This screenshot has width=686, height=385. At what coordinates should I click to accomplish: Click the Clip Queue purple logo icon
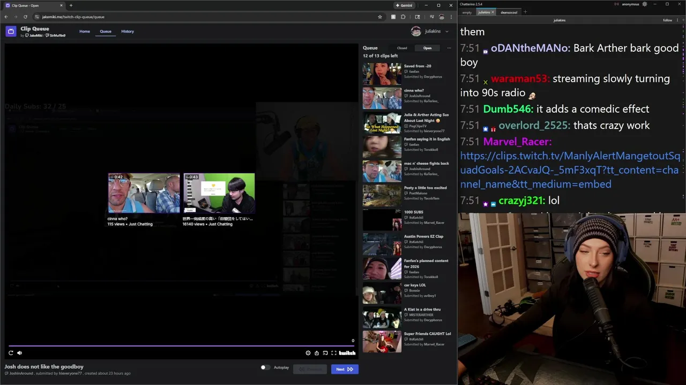click(x=11, y=31)
